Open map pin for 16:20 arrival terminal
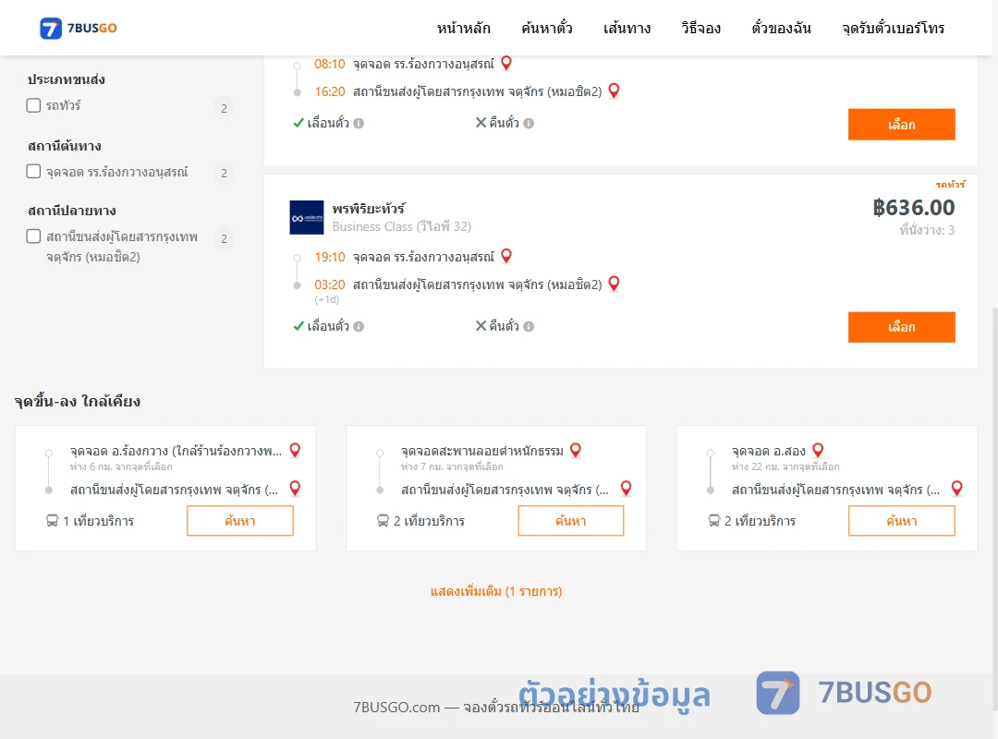 point(615,91)
